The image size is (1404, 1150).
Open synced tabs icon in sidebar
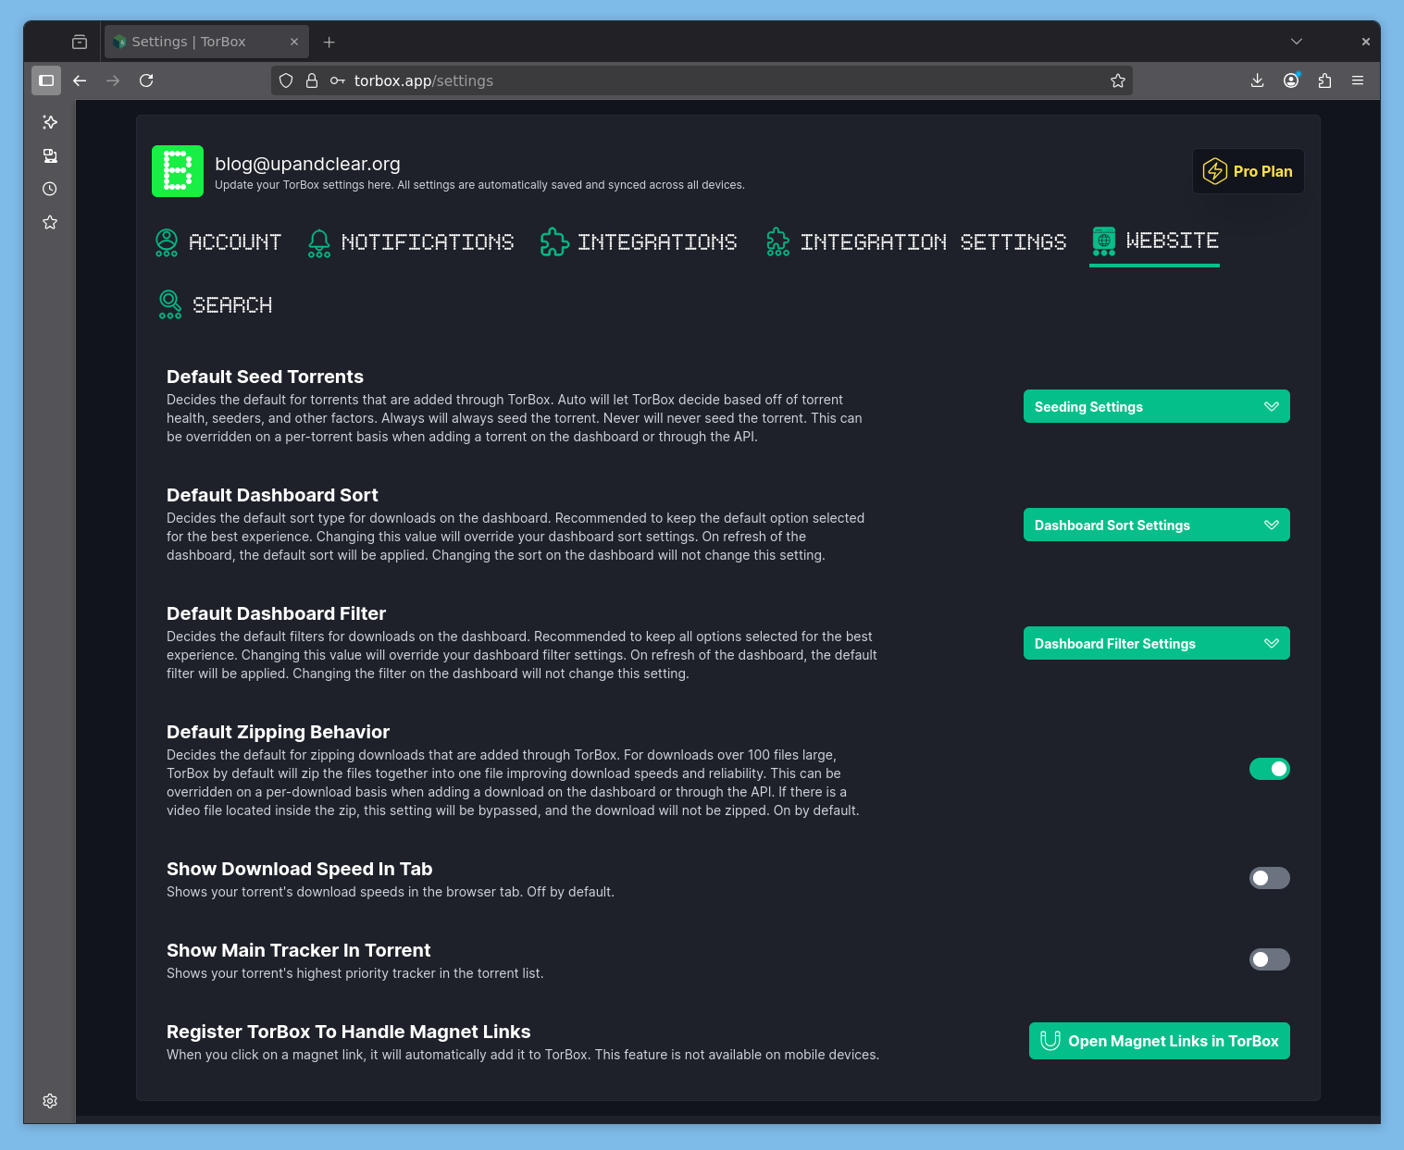50,155
